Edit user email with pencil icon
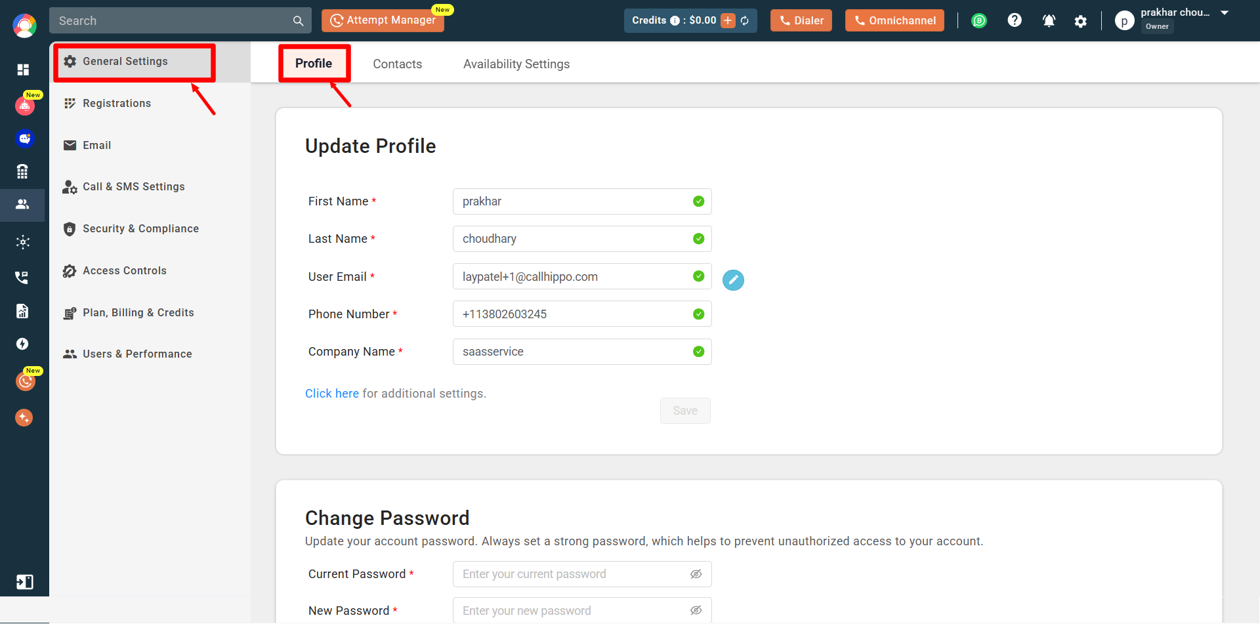Screen dimensions: 1260x624 point(733,280)
